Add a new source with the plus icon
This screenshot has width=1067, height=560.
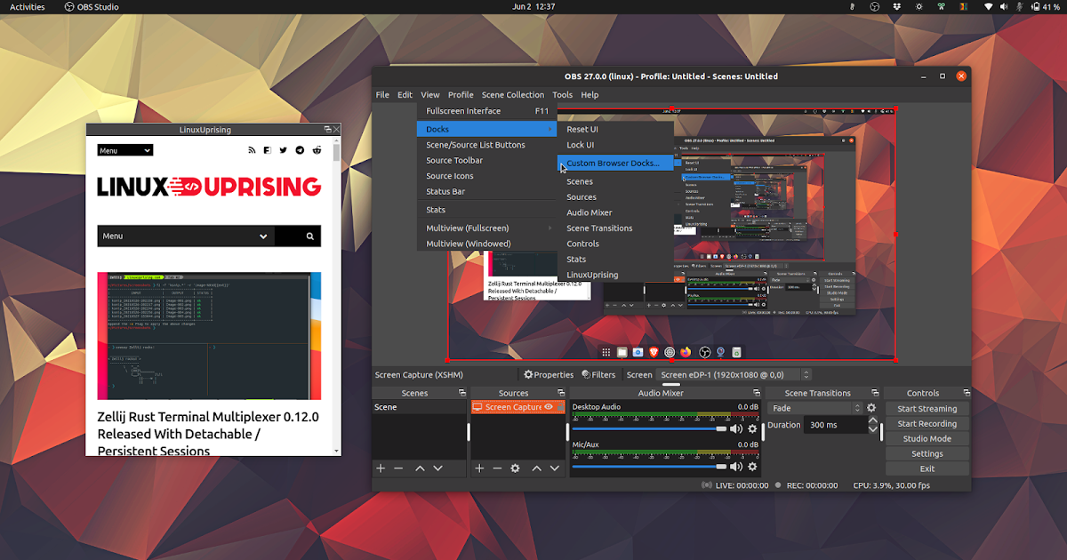(x=479, y=468)
